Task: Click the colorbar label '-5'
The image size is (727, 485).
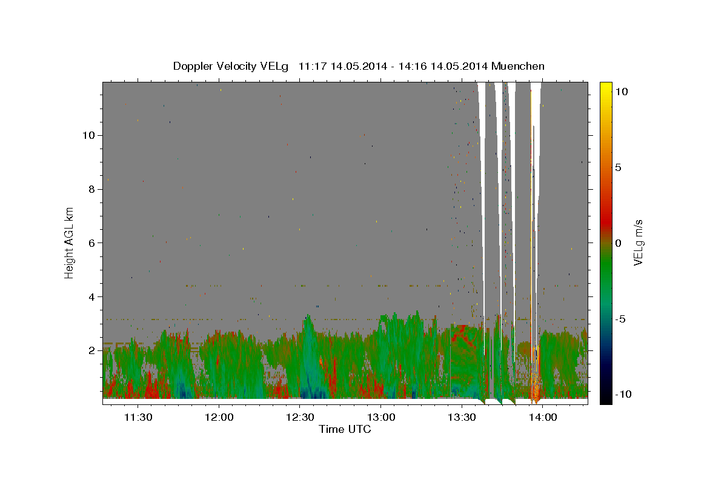Action: pos(620,318)
